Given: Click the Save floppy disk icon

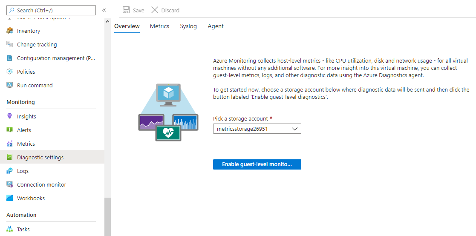Looking at the screenshot, I should tap(126, 10).
